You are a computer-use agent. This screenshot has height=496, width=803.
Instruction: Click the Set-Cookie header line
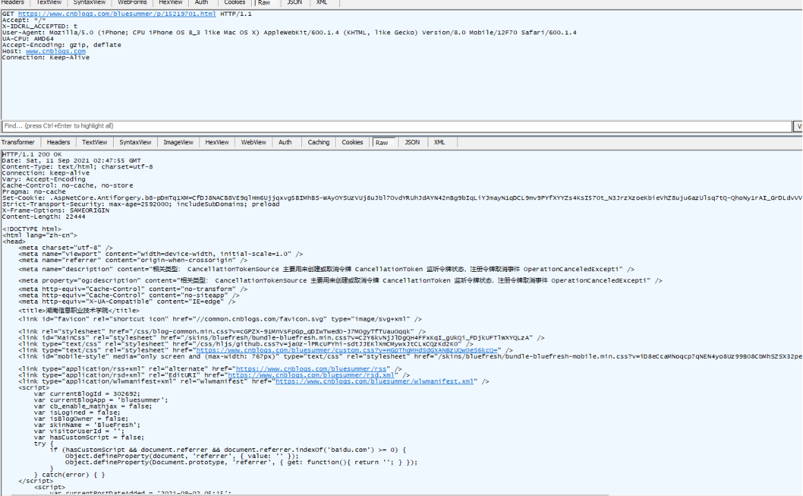pyautogui.click(x=402, y=198)
